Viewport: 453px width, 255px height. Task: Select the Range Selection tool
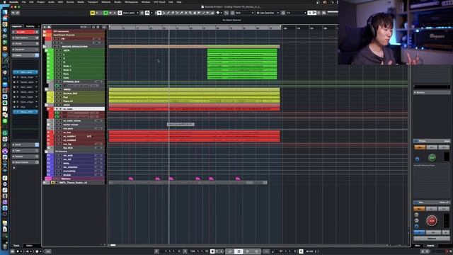(164, 13)
